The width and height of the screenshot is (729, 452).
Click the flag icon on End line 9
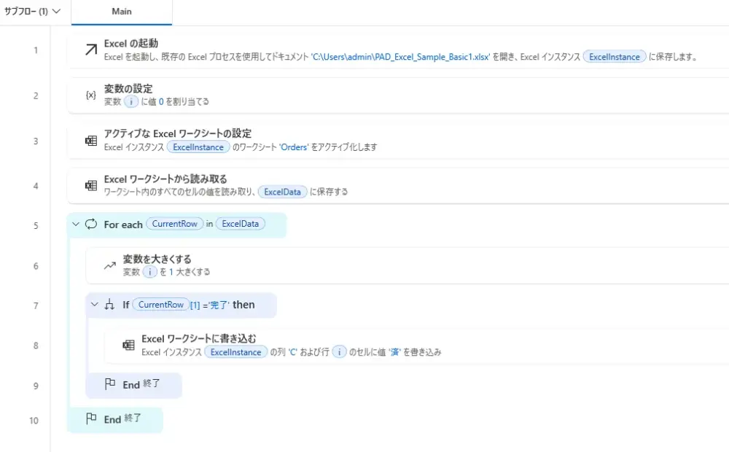tap(110, 385)
